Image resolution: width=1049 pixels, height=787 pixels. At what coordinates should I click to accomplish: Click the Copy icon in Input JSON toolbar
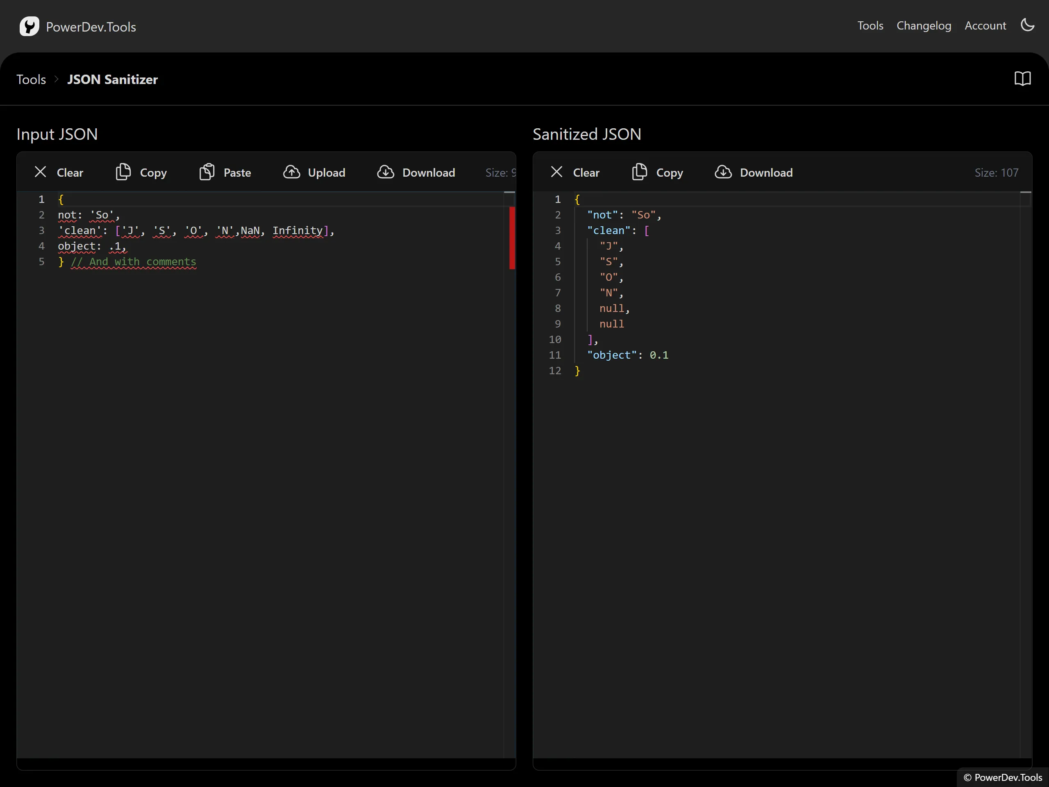click(x=123, y=172)
